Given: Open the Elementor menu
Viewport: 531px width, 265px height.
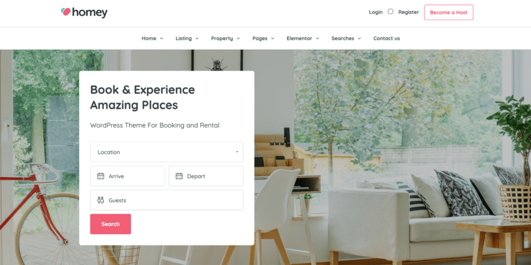Looking at the screenshot, I should coord(303,38).
